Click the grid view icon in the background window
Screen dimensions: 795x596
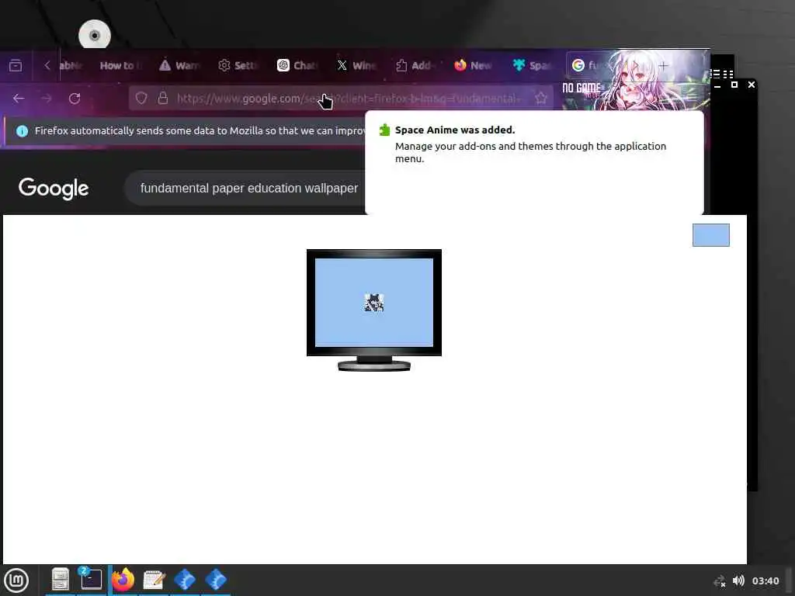pos(728,74)
